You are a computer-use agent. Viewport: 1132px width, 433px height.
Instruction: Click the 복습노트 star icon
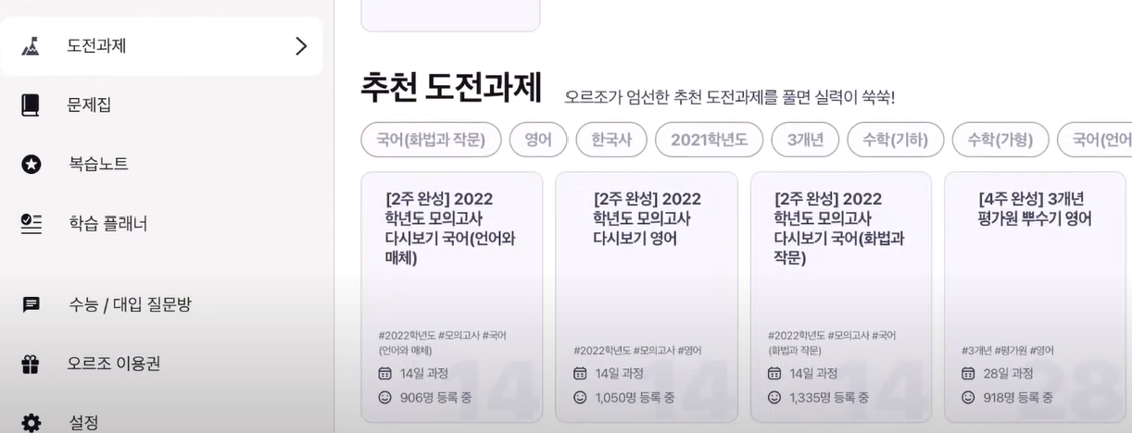(x=31, y=164)
